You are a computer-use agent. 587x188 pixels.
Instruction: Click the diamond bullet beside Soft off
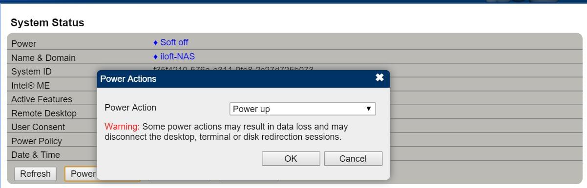click(155, 43)
